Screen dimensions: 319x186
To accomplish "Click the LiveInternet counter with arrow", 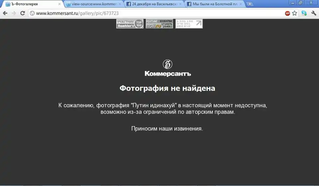I will [x=189, y=24].
